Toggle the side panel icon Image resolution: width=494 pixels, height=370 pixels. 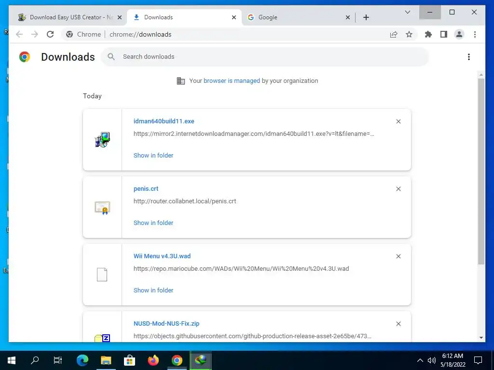point(444,34)
